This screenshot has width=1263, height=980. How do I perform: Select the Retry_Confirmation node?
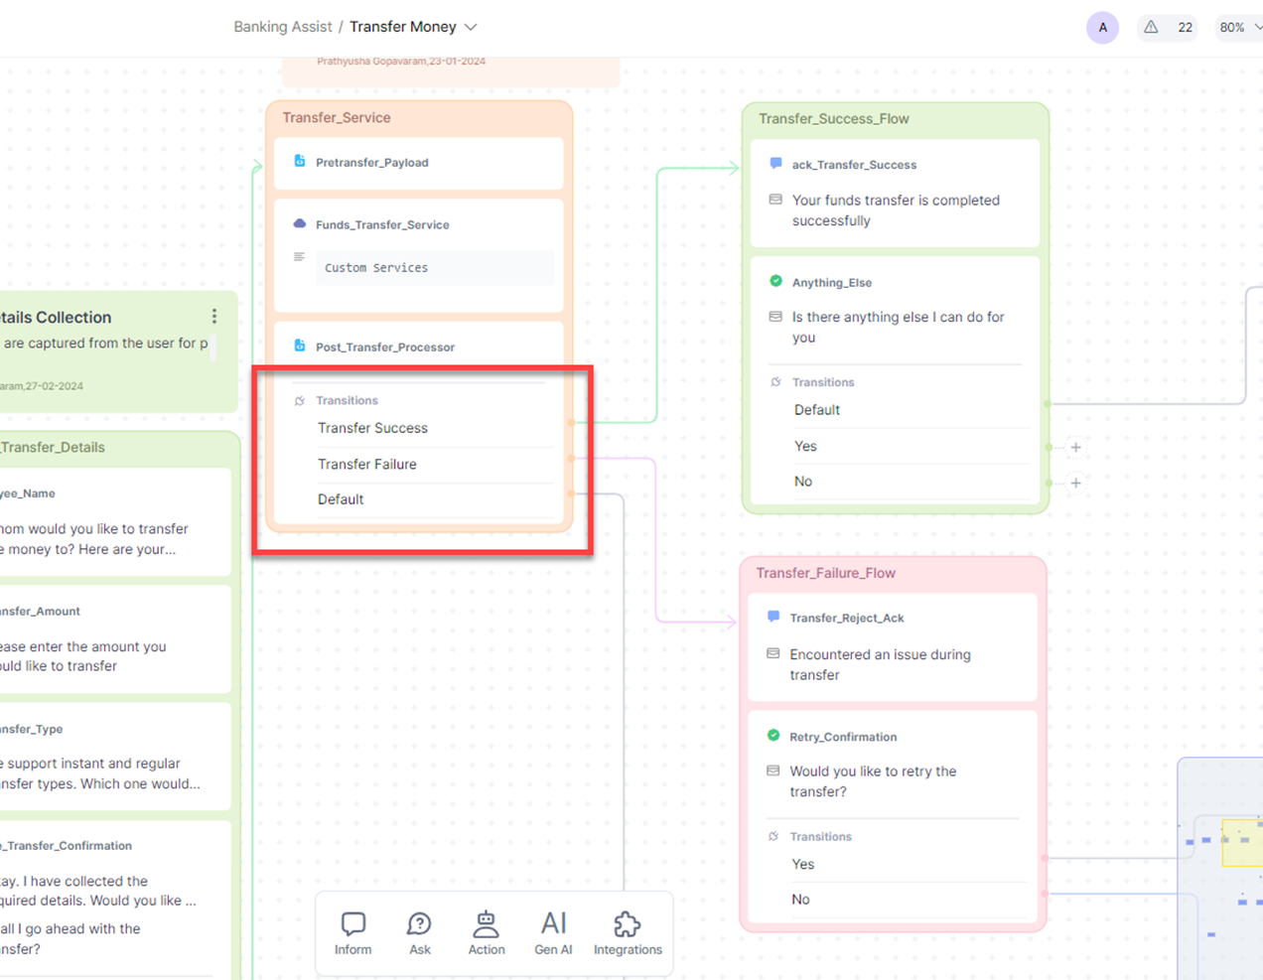point(843,737)
